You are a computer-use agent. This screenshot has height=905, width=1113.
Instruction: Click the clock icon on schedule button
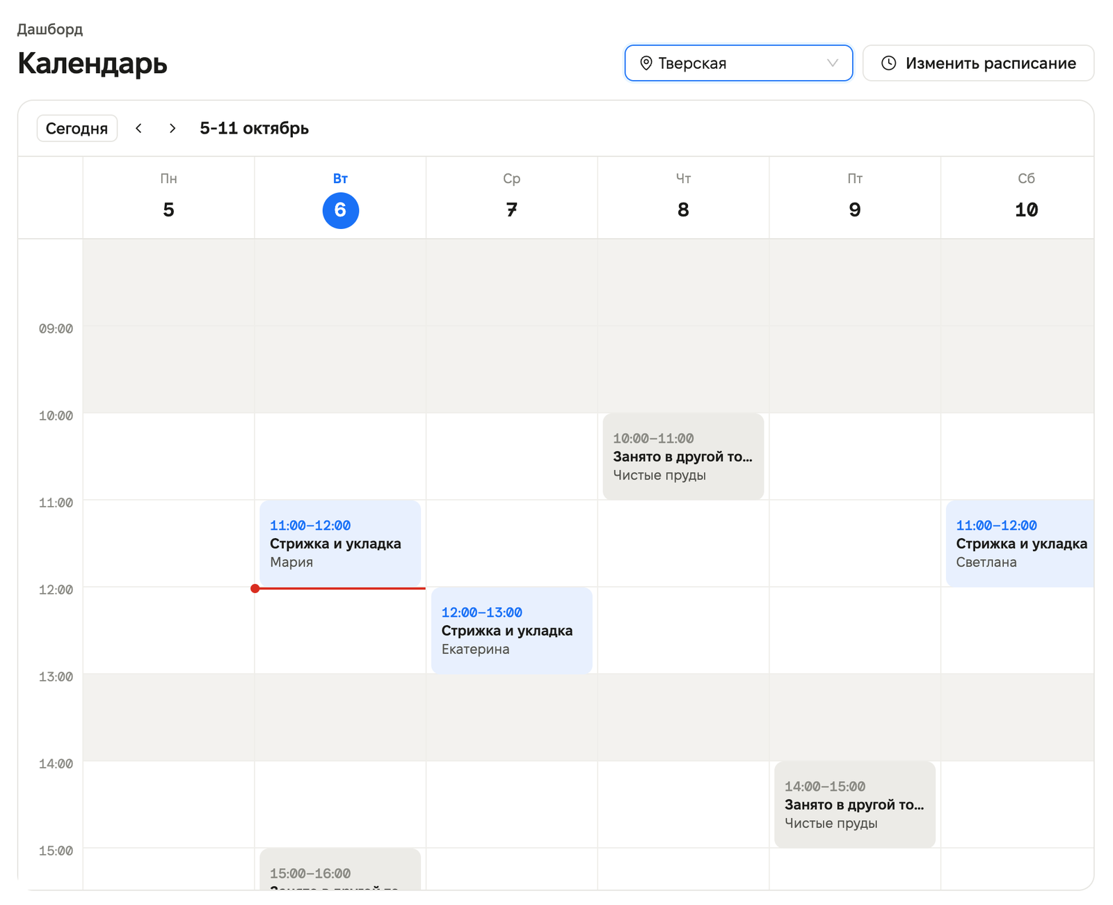click(x=888, y=63)
